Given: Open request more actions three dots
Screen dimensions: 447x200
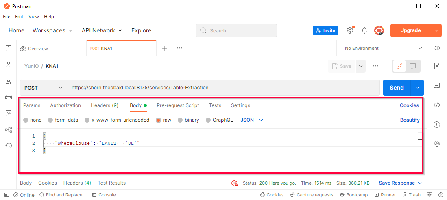Looking at the screenshot, I should tap(375, 66).
